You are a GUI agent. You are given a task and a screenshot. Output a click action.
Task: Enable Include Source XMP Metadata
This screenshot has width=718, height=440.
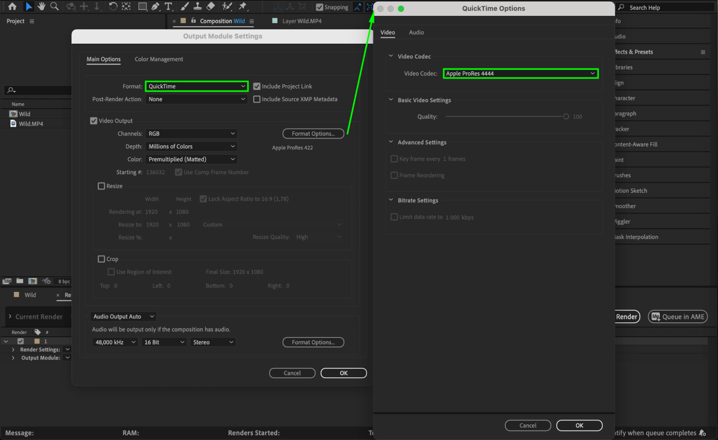point(257,99)
